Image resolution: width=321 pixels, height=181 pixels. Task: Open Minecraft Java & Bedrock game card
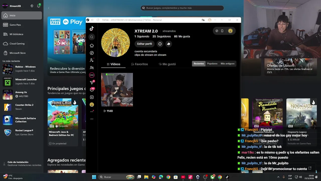tap(63, 122)
